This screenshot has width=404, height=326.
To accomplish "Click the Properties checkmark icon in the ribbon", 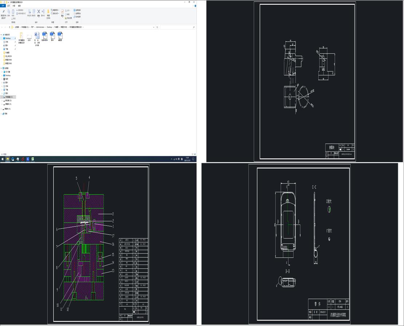I will [62, 12].
